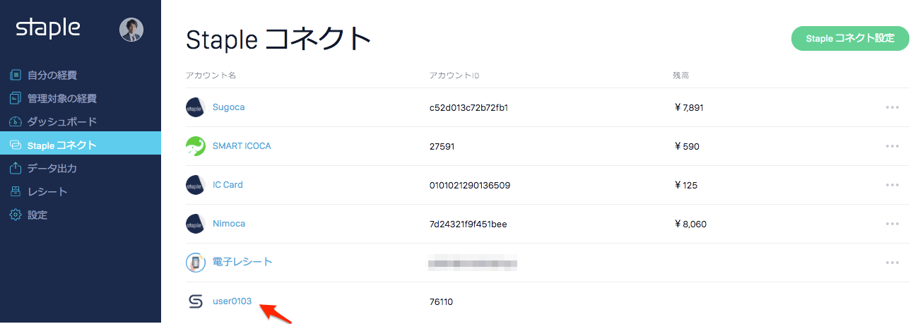Open more options for Nimoca row
This screenshot has width=920, height=324.
[x=892, y=224]
